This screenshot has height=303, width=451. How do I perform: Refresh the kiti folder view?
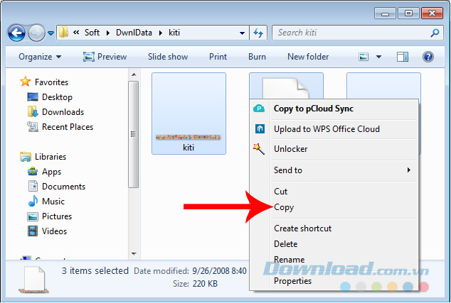[x=258, y=33]
